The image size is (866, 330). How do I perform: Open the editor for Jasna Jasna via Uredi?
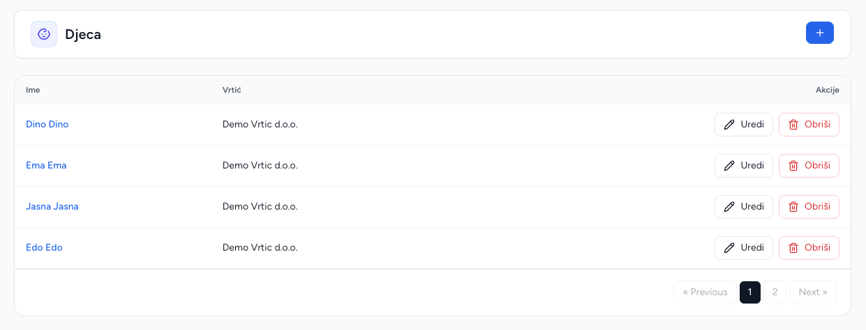[x=744, y=207]
